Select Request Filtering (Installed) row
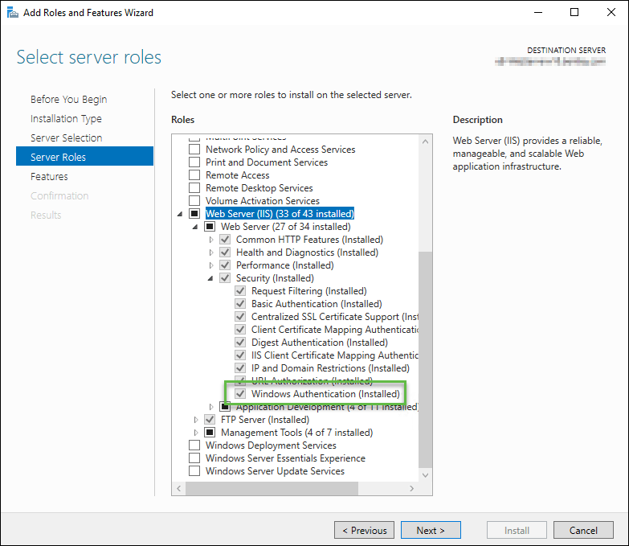The image size is (629, 546). [x=309, y=291]
